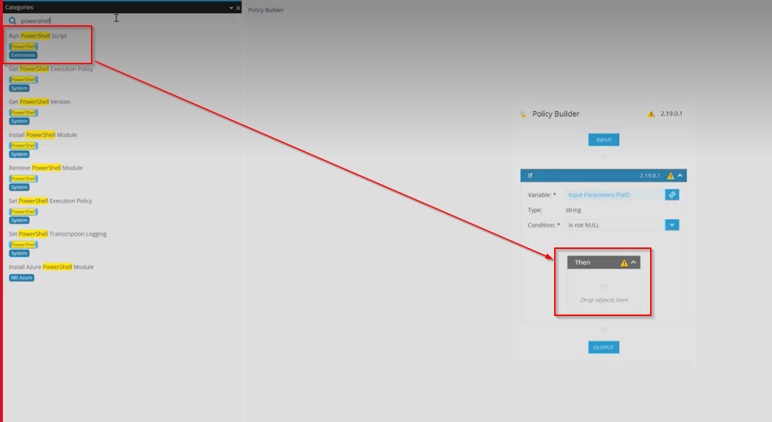Click the MS Azure tag
772x422 pixels.
22,278
